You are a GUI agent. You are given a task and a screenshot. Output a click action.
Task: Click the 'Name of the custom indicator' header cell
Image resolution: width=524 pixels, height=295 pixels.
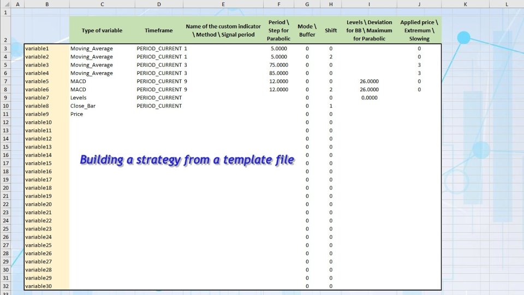[223, 31]
